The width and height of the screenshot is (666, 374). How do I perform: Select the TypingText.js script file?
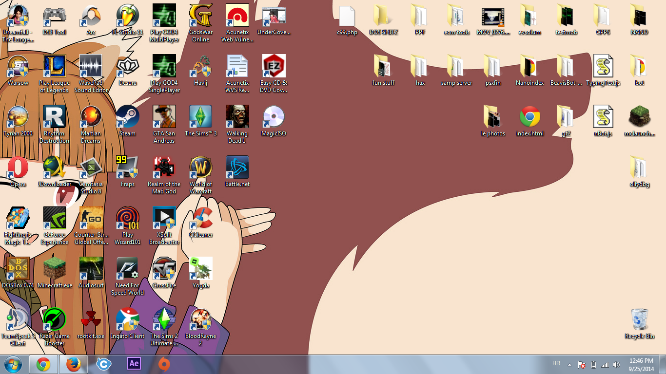pyautogui.click(x=603, y=71)
